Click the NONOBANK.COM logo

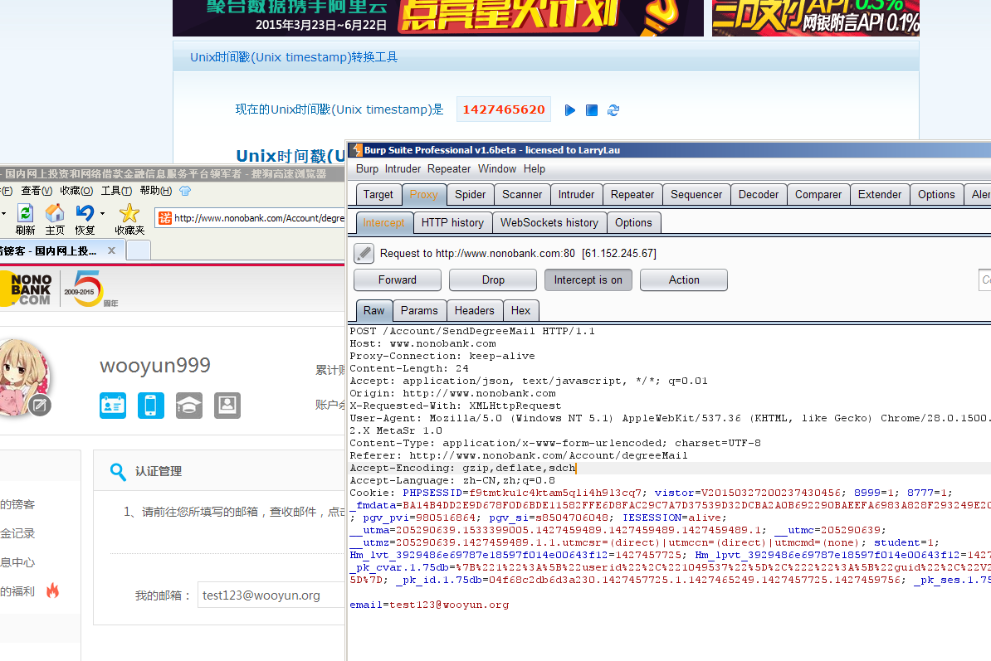(x=28, y=289)
